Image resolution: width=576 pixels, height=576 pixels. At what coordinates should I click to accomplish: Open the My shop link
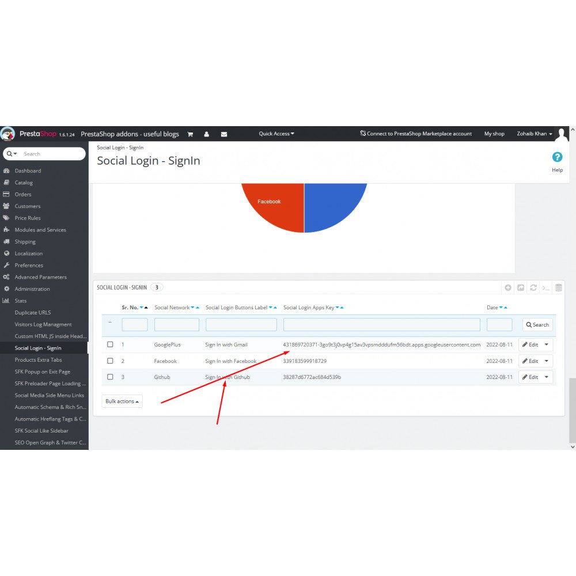pyautogui.click(x=494, y=134)
